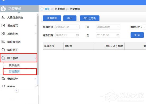Open calendar picker for 2018.11.30 date
The height and width of the screenshot is (104, 146).
(x=118, y=35)
